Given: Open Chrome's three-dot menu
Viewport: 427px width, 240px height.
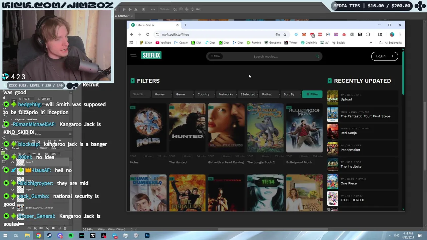Looking at the screenshot, I should (x=400, y=34).
